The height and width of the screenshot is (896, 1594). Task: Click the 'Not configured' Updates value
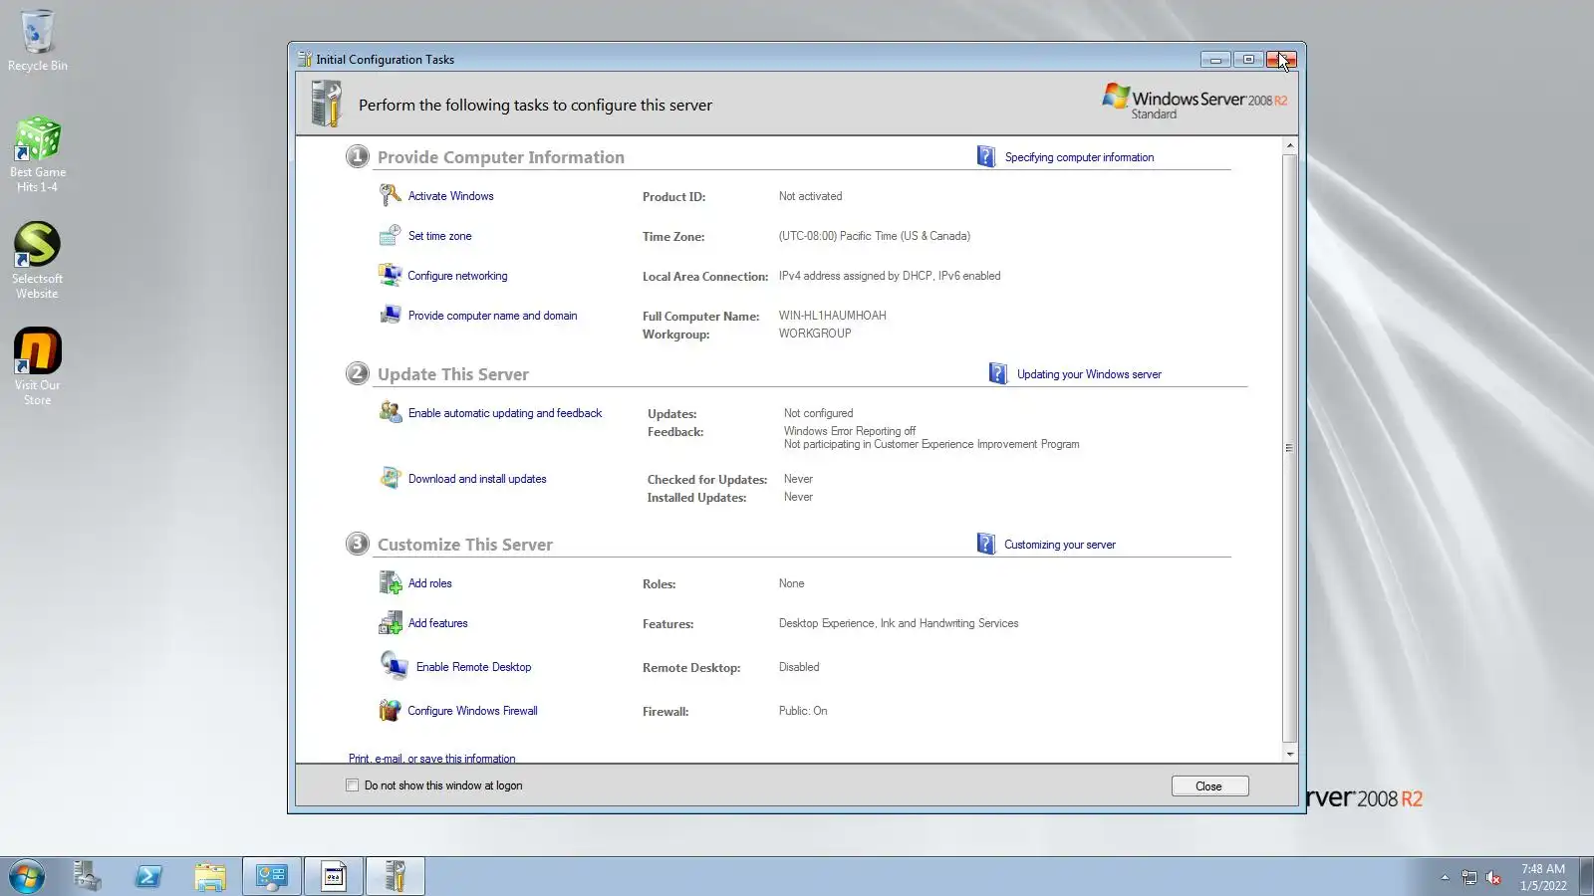click(818, 413)
